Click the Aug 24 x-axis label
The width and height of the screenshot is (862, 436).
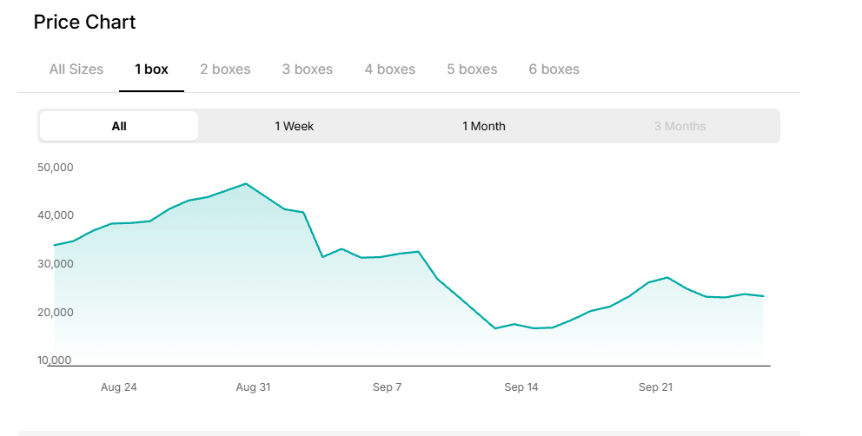coord(119,387)
